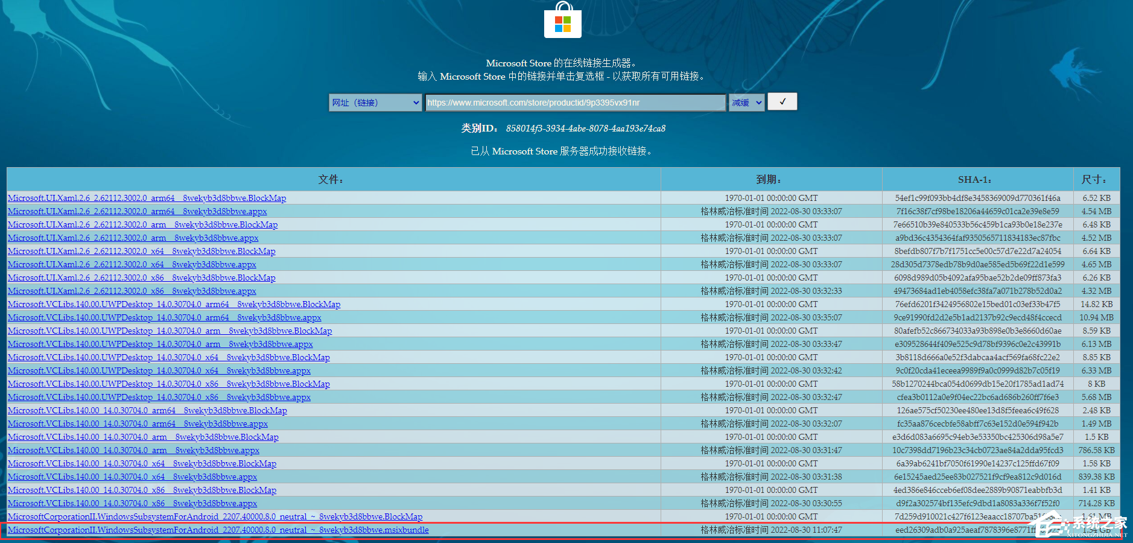Click Microsoft.VCLibs.140.00.UWPDesktop x64 BlockMap link
The height and width of the screenshot is (543, 1133).
pos(168,357)
